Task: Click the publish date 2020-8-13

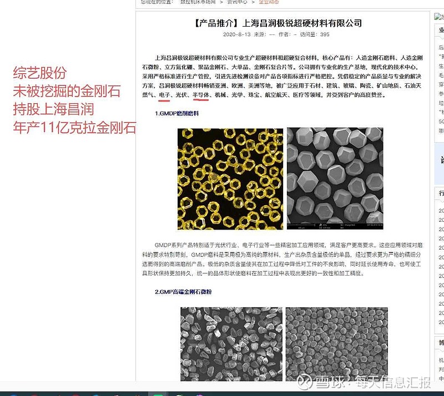Action: click(237, 34)
